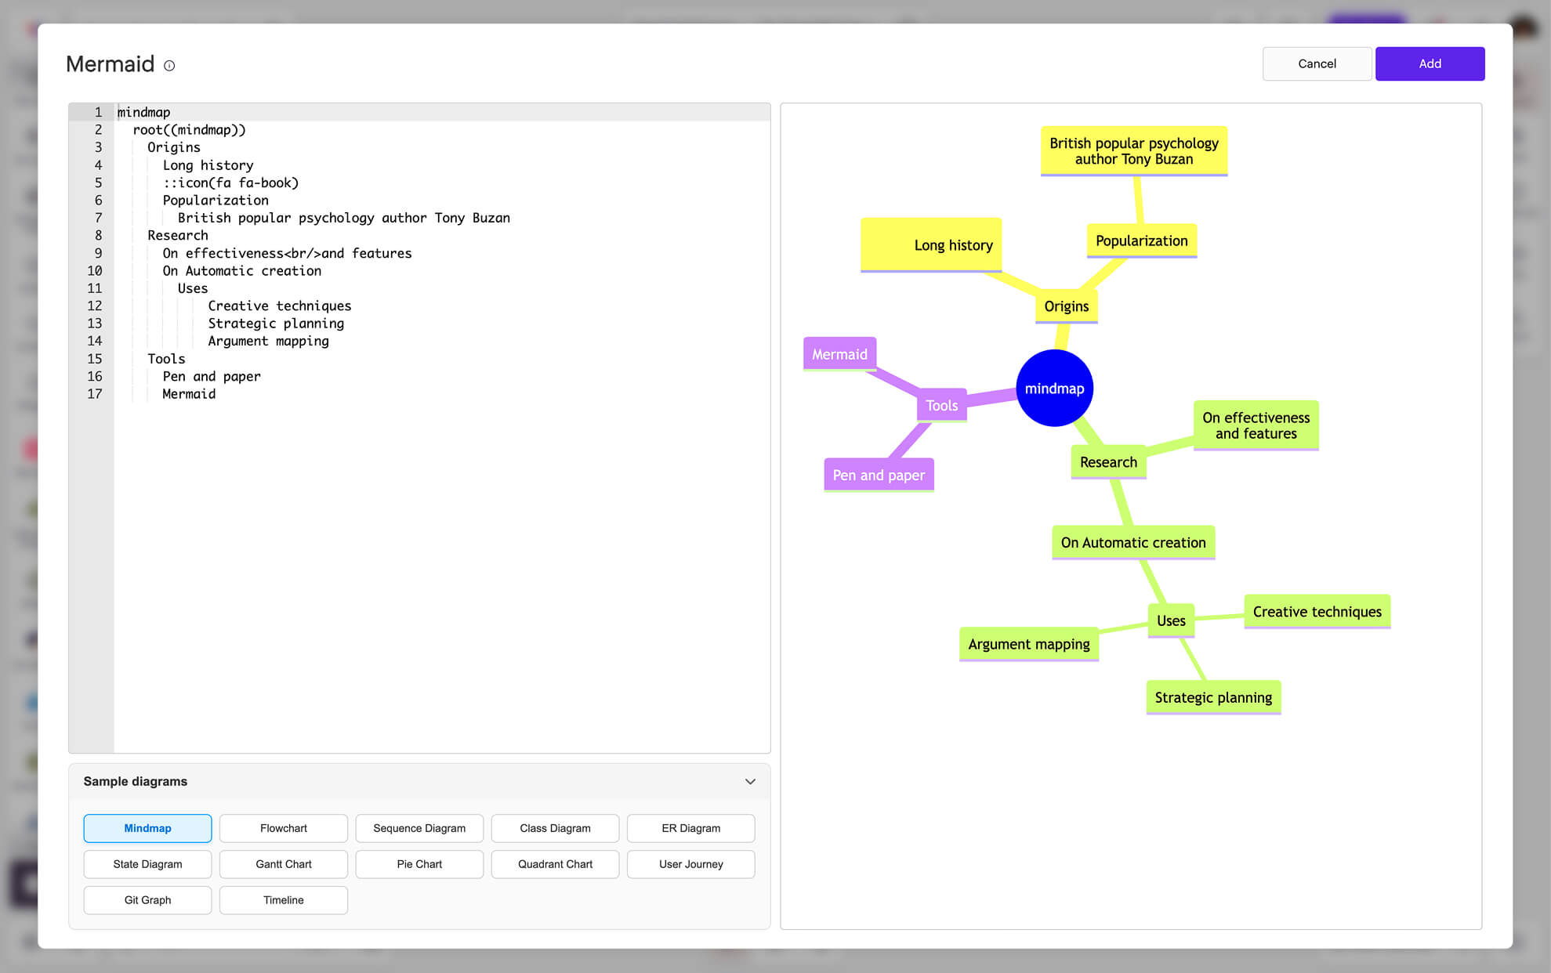Click the 'On effectiveness<br/>and features' code line

[287, 253]
